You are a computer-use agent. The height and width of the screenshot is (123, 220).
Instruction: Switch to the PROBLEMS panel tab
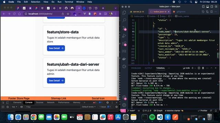(136, 68)
